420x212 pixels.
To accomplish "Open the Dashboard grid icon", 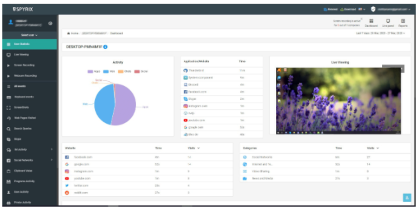I will click(371, 21).
